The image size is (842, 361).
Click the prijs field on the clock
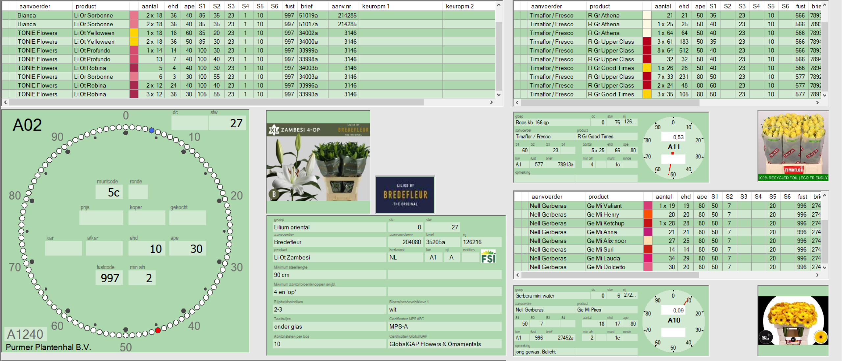[101, 218]
